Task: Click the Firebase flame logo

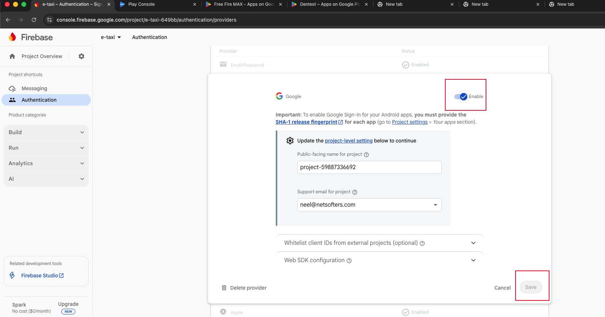Action: coord(13,37)
